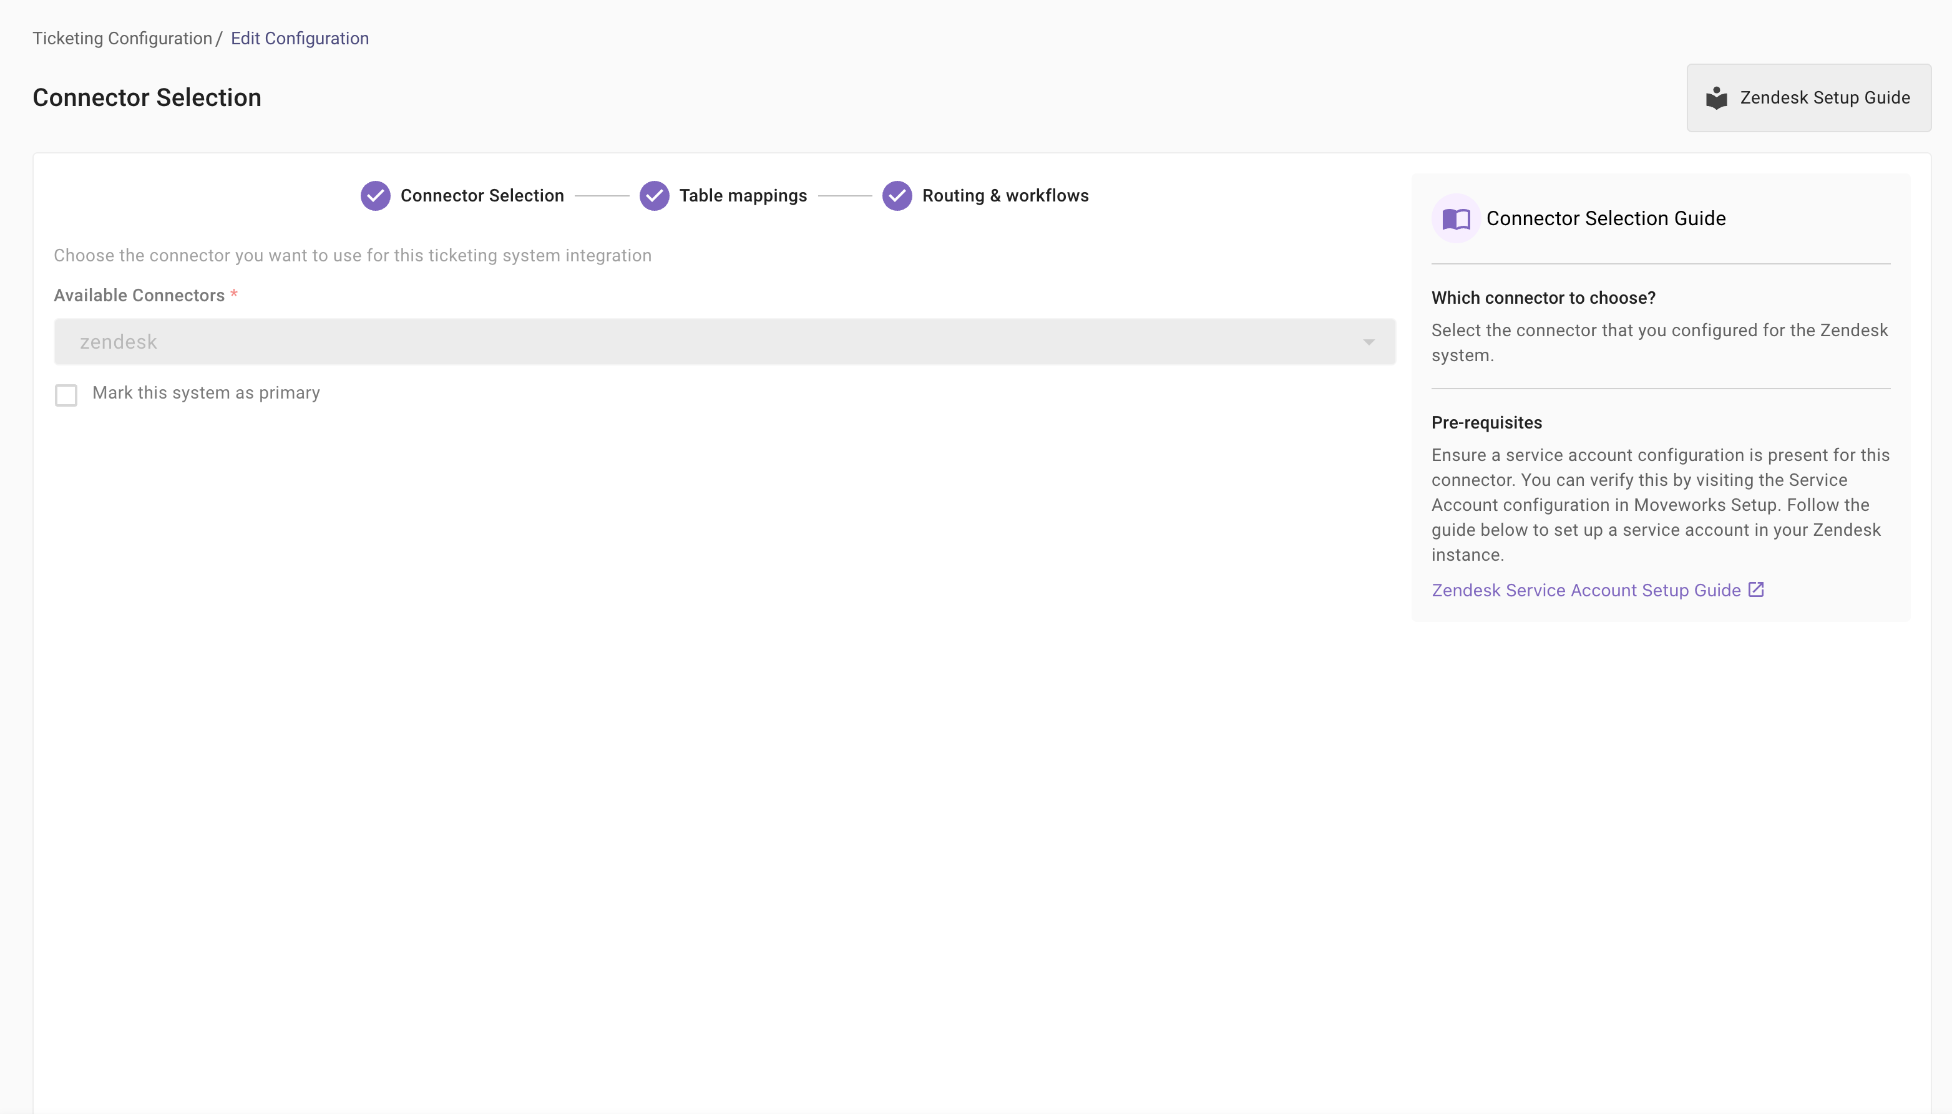Click the purple open-book guide icon
This screenshot has width=1952, height=1114.
tap(1455, 219)
